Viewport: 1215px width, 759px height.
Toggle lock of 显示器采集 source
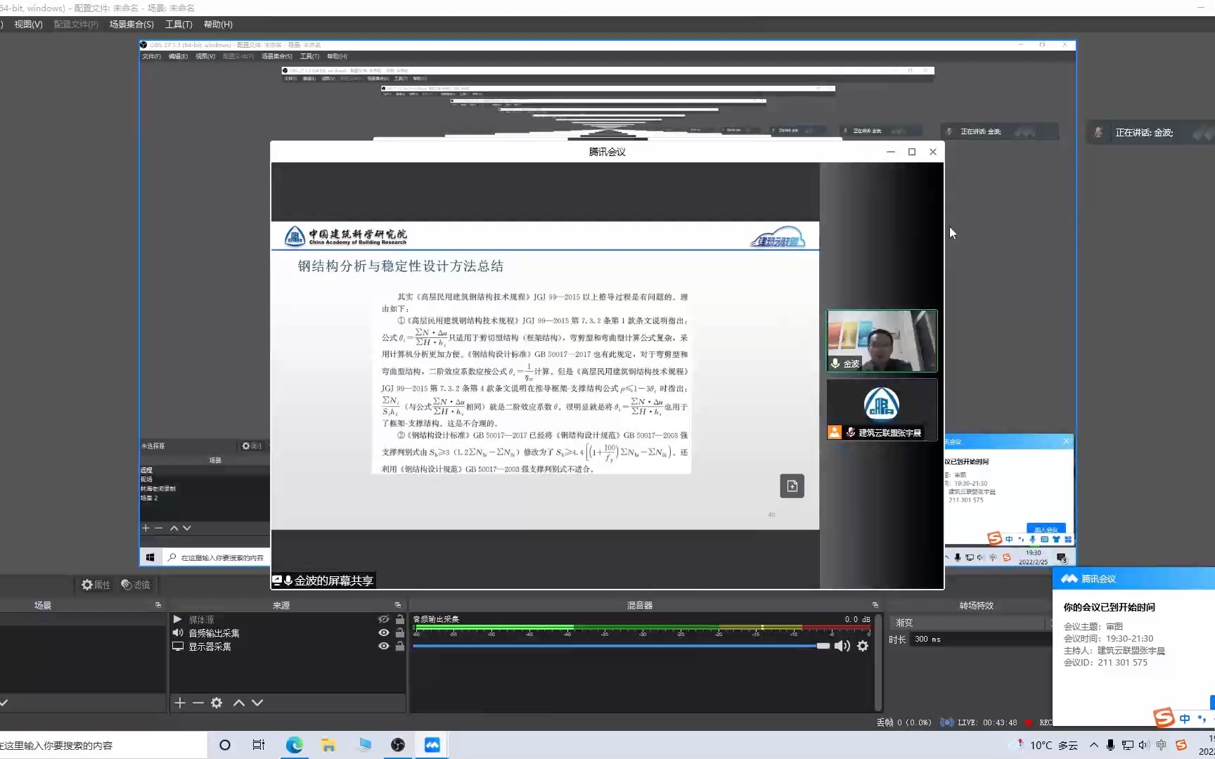pos(400,646)
